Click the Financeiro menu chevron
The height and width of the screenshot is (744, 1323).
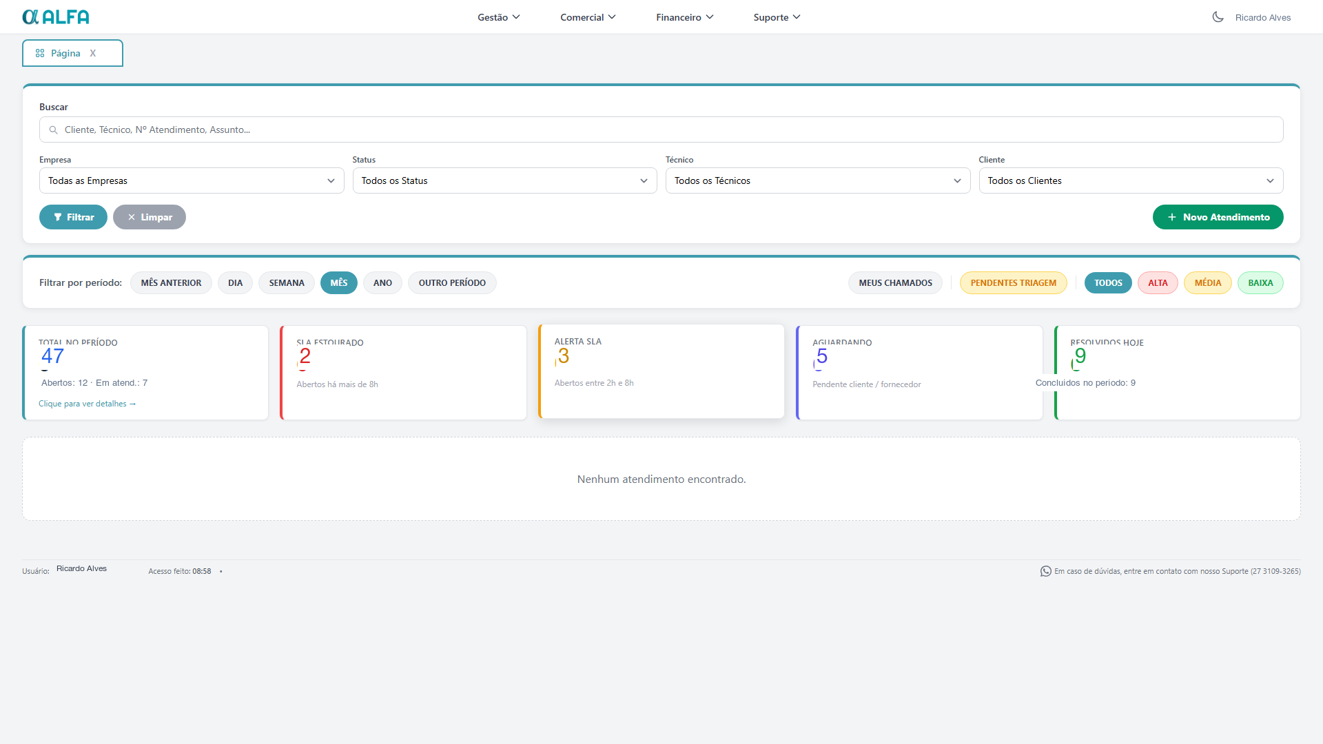[x=710, y=17]
